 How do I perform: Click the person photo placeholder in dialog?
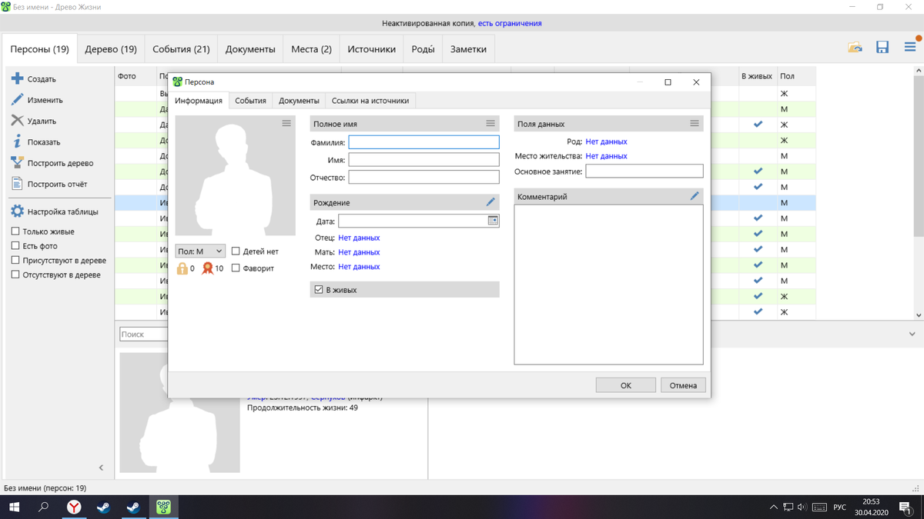(x=235, y=175)
